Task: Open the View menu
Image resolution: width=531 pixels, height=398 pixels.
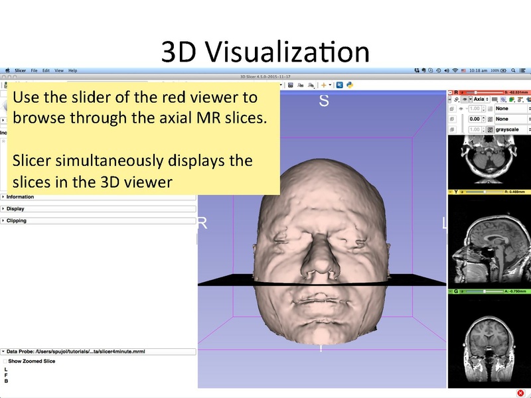Action: [59, 70]
